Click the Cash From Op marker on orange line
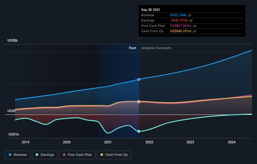 click(139, 102)
